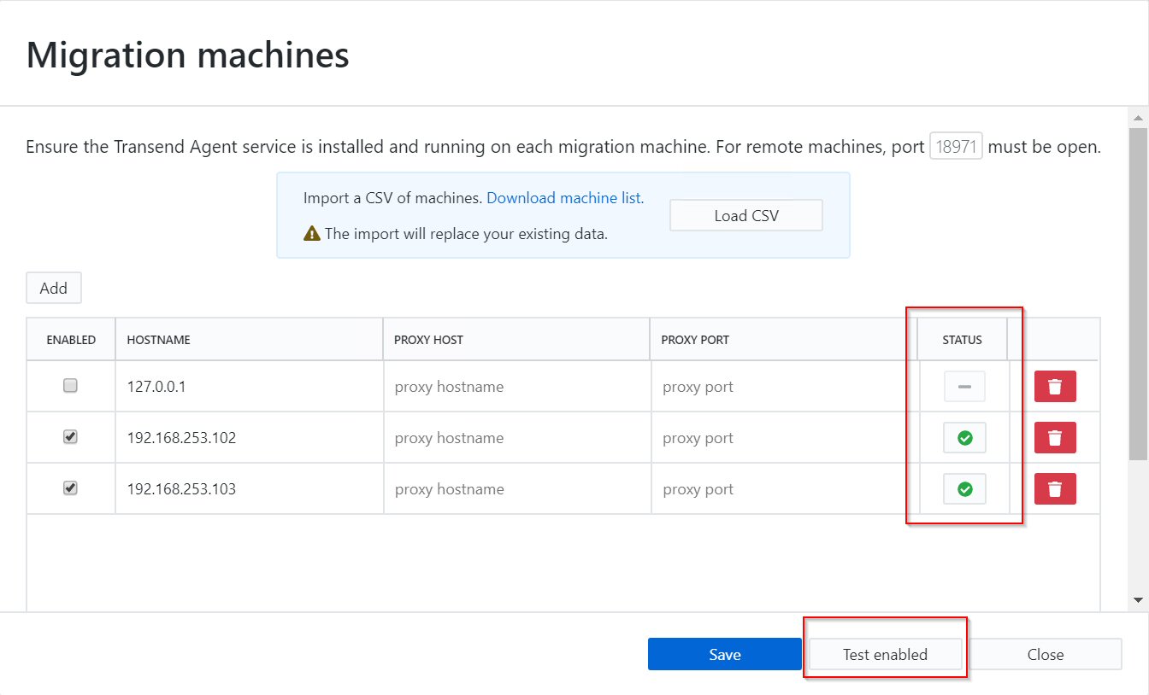Click status dash icon for 127.0.0.1

point(964,387)
